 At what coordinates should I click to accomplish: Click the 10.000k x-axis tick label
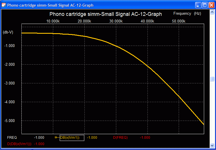click(53, 21)
